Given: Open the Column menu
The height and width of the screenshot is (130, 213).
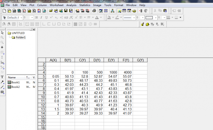Looking at the screenshot, I should [42, 5].
